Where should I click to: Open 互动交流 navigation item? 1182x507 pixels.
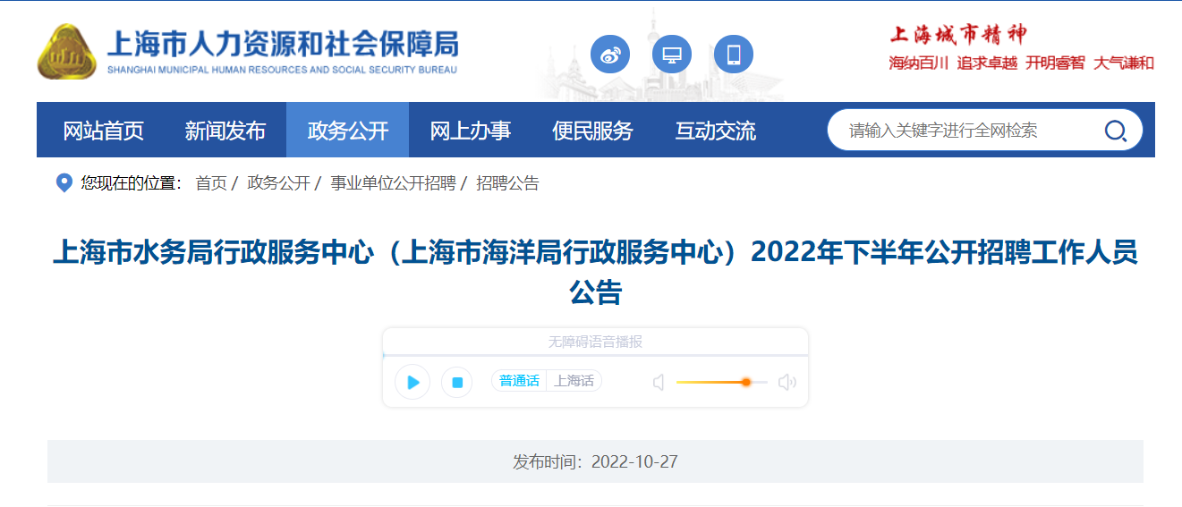[715, 131]
